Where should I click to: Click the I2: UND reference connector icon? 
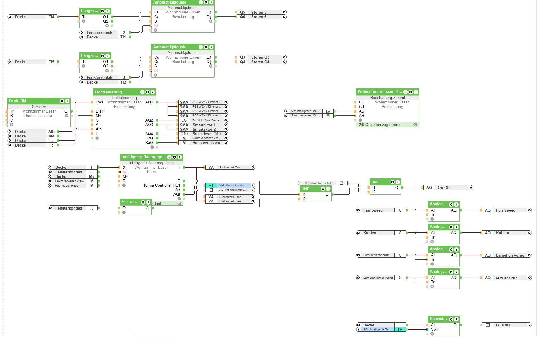click(488, 325)
